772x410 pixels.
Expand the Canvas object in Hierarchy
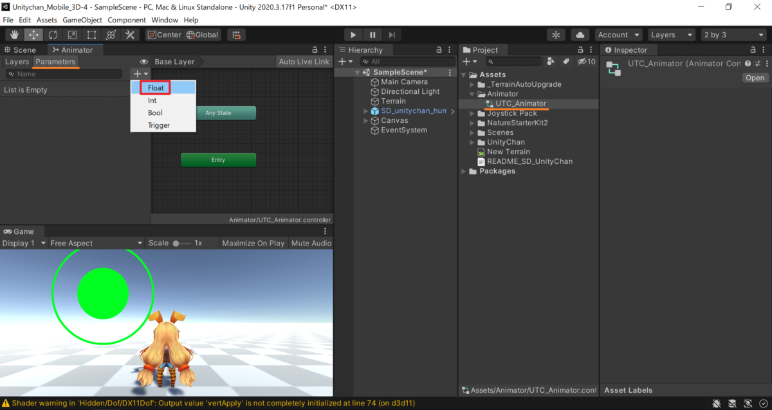pyautogui.click(x=366, y=121)
